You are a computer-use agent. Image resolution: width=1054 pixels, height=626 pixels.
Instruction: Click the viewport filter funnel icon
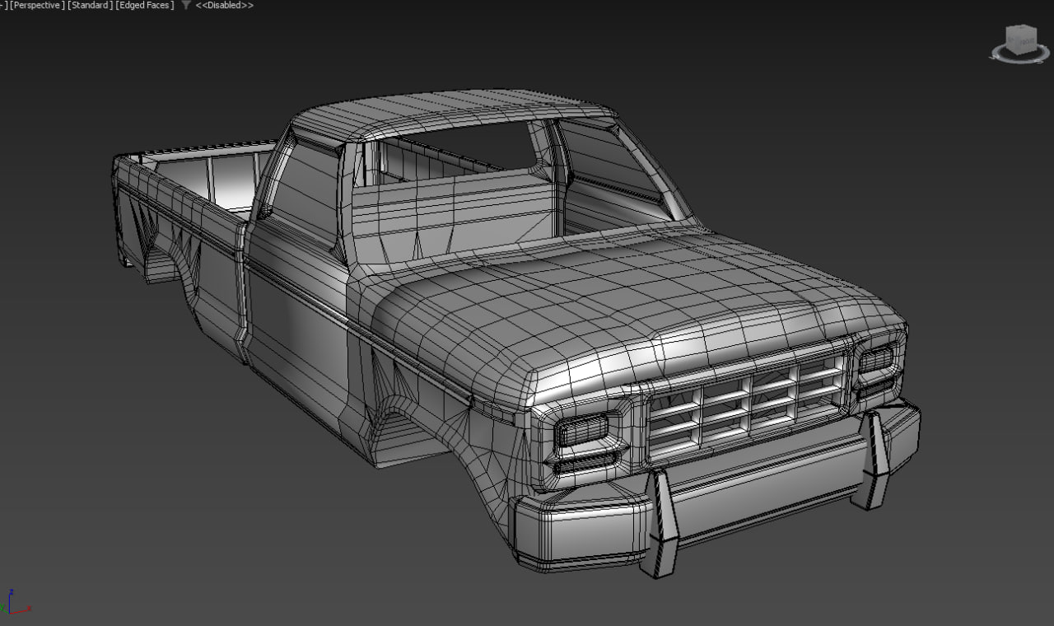pyautogui.click(x=186, y=6)
